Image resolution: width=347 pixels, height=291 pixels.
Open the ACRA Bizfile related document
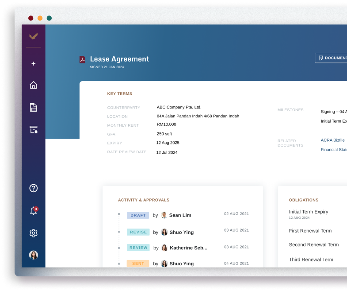click(332, 140)
